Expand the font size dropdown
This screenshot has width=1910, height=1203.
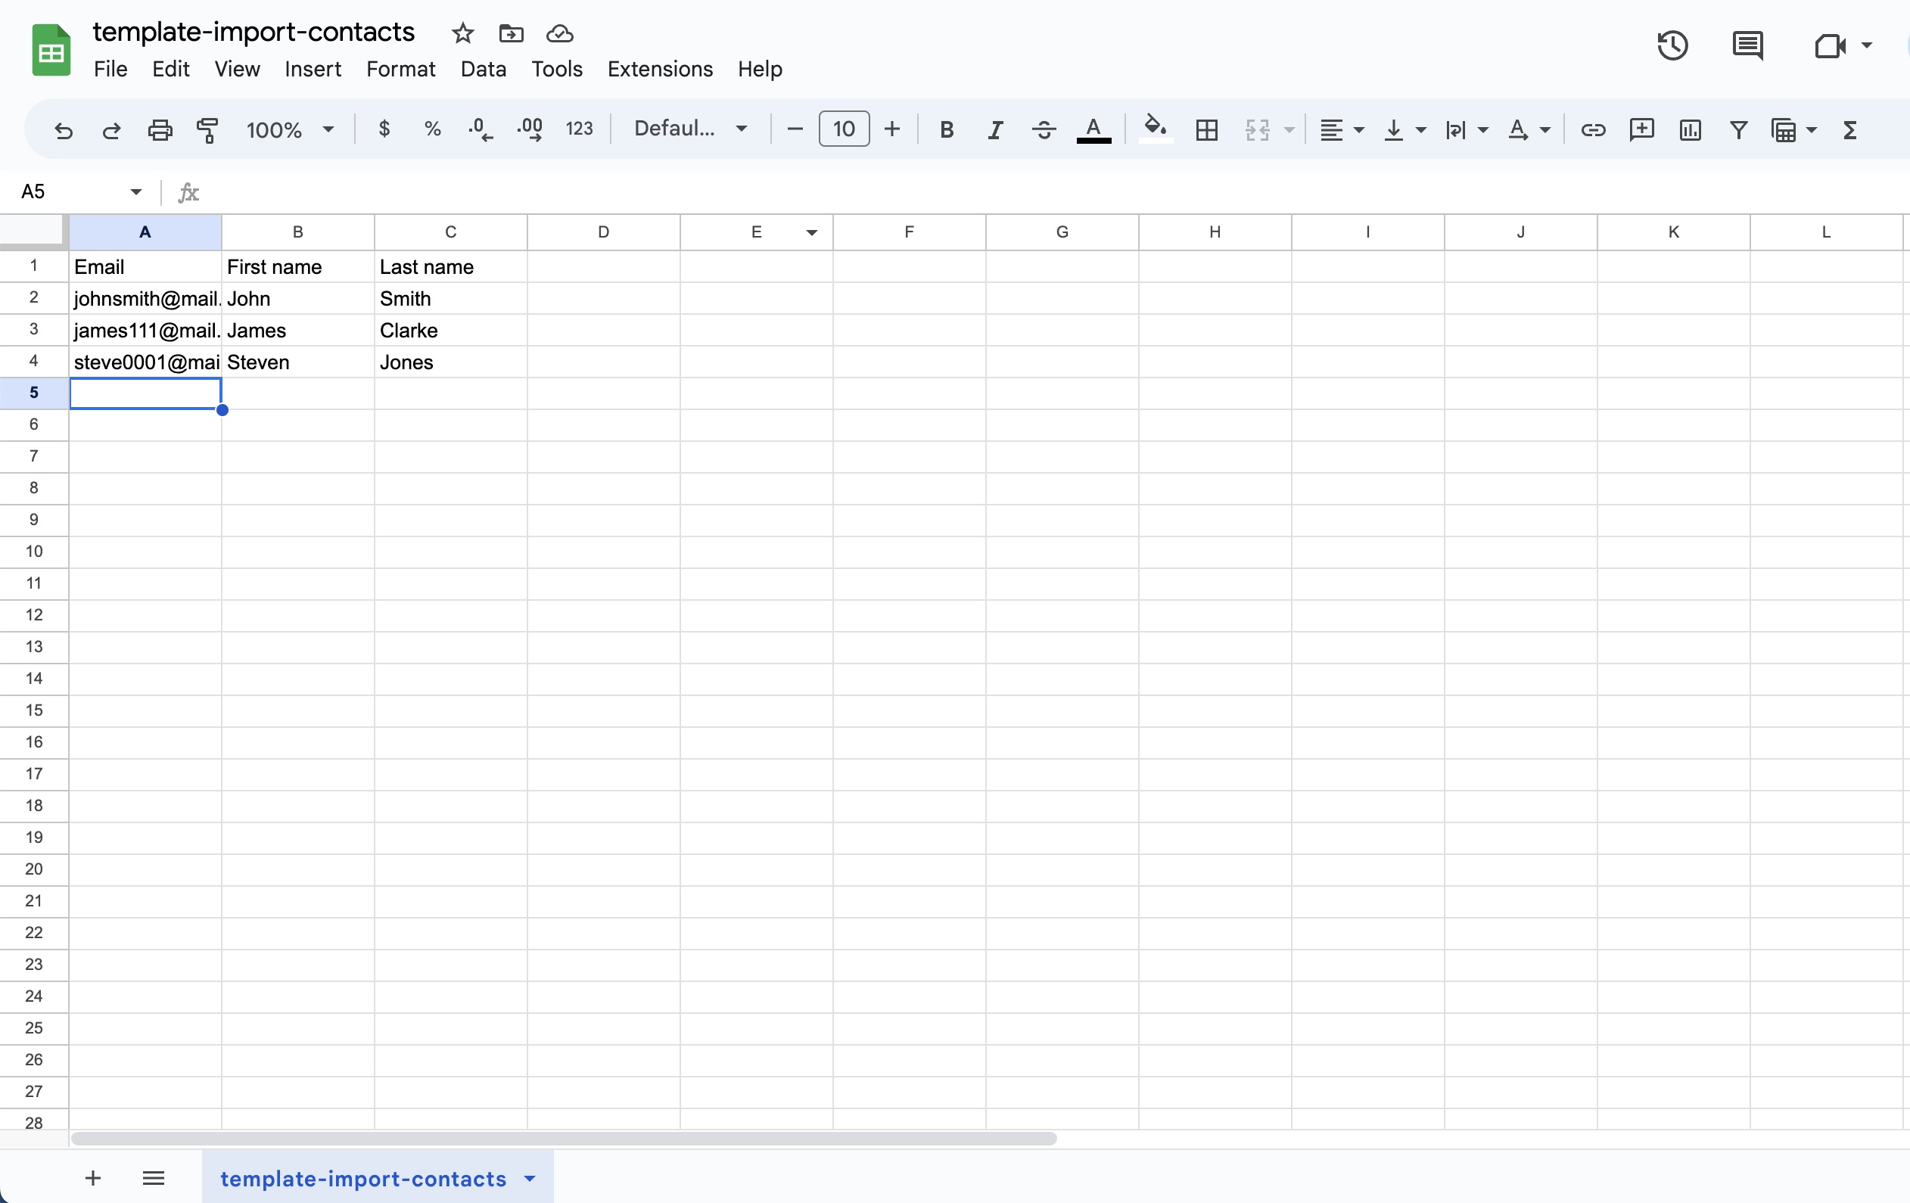point(843,129)
